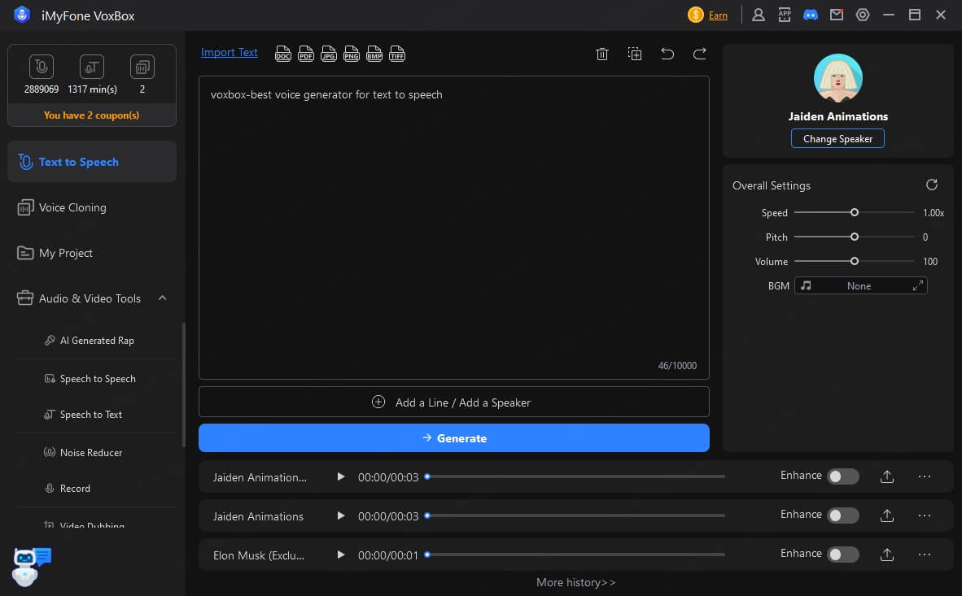Import a BMP image
Viewport: 962px width, 596px height.
click(374, 54)
